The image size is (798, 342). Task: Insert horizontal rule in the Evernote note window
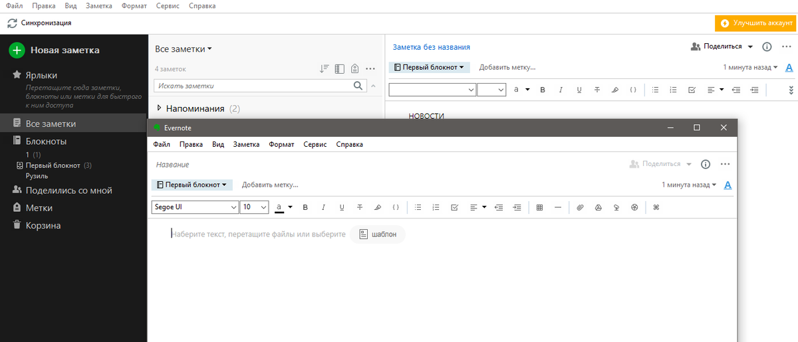click(557, 207)
